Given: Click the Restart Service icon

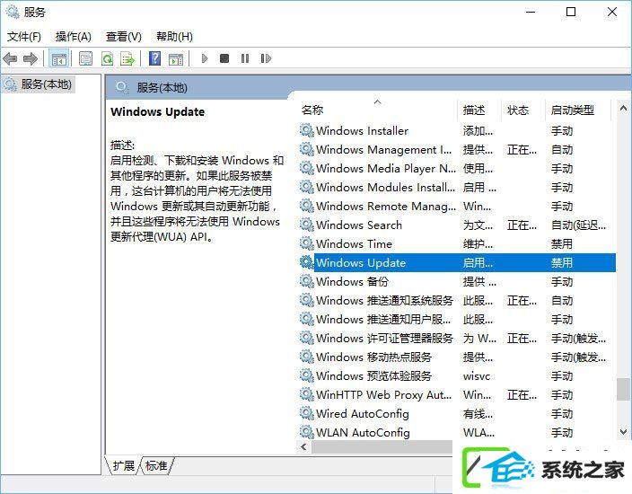Looking at the screenshot, I should coord(266,59).
